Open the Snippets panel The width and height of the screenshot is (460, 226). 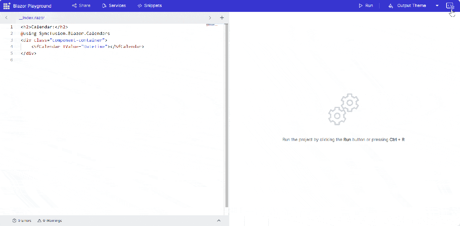tap(149, 6)
